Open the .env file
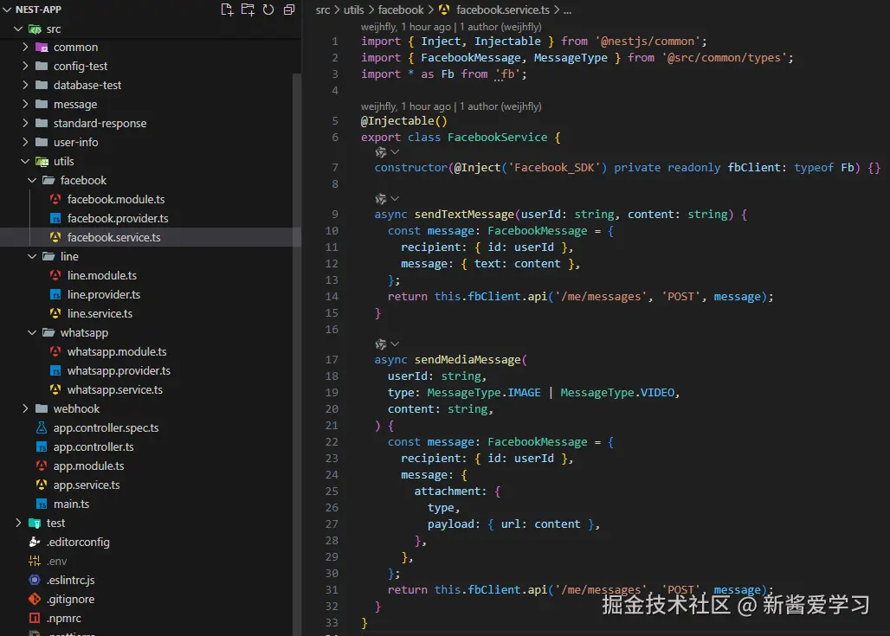The width and height of the screenshot is (890, 636). (56, 561)
